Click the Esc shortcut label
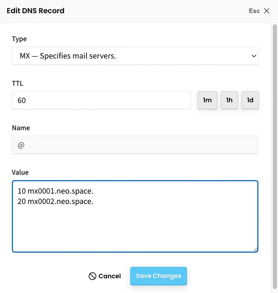This screenshot has width=278, height=293. pos(254,11)
